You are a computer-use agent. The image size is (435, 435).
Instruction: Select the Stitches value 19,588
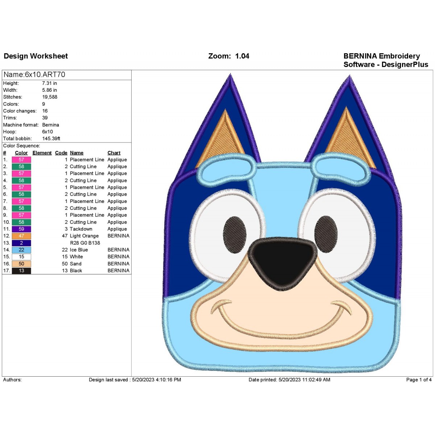click(x=50, y=97)
